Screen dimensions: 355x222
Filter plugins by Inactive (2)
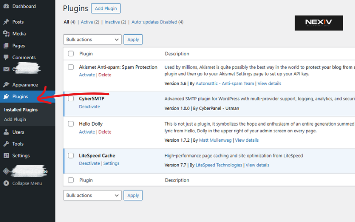click(115, 22)
